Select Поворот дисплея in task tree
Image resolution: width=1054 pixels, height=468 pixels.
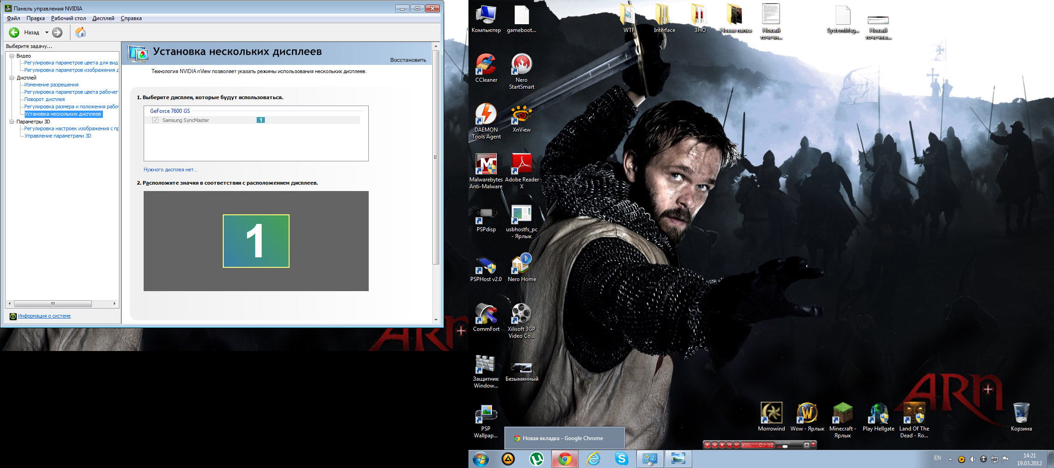44,99
